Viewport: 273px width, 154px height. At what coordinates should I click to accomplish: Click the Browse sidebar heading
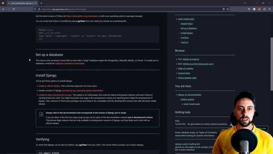180,50
